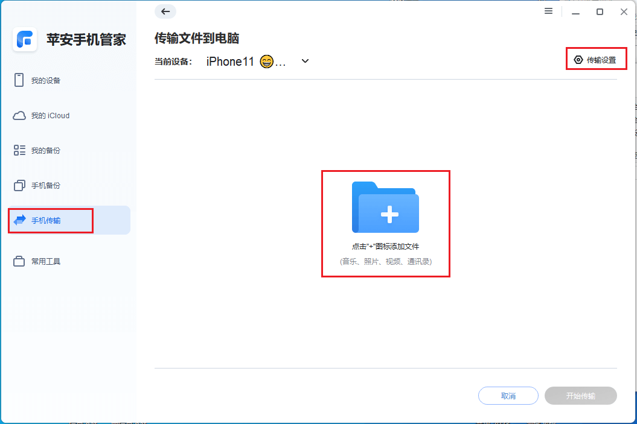Open 常用工具 toolbox icon
This screenshot has height=424, width=637.
pos(19,261)
